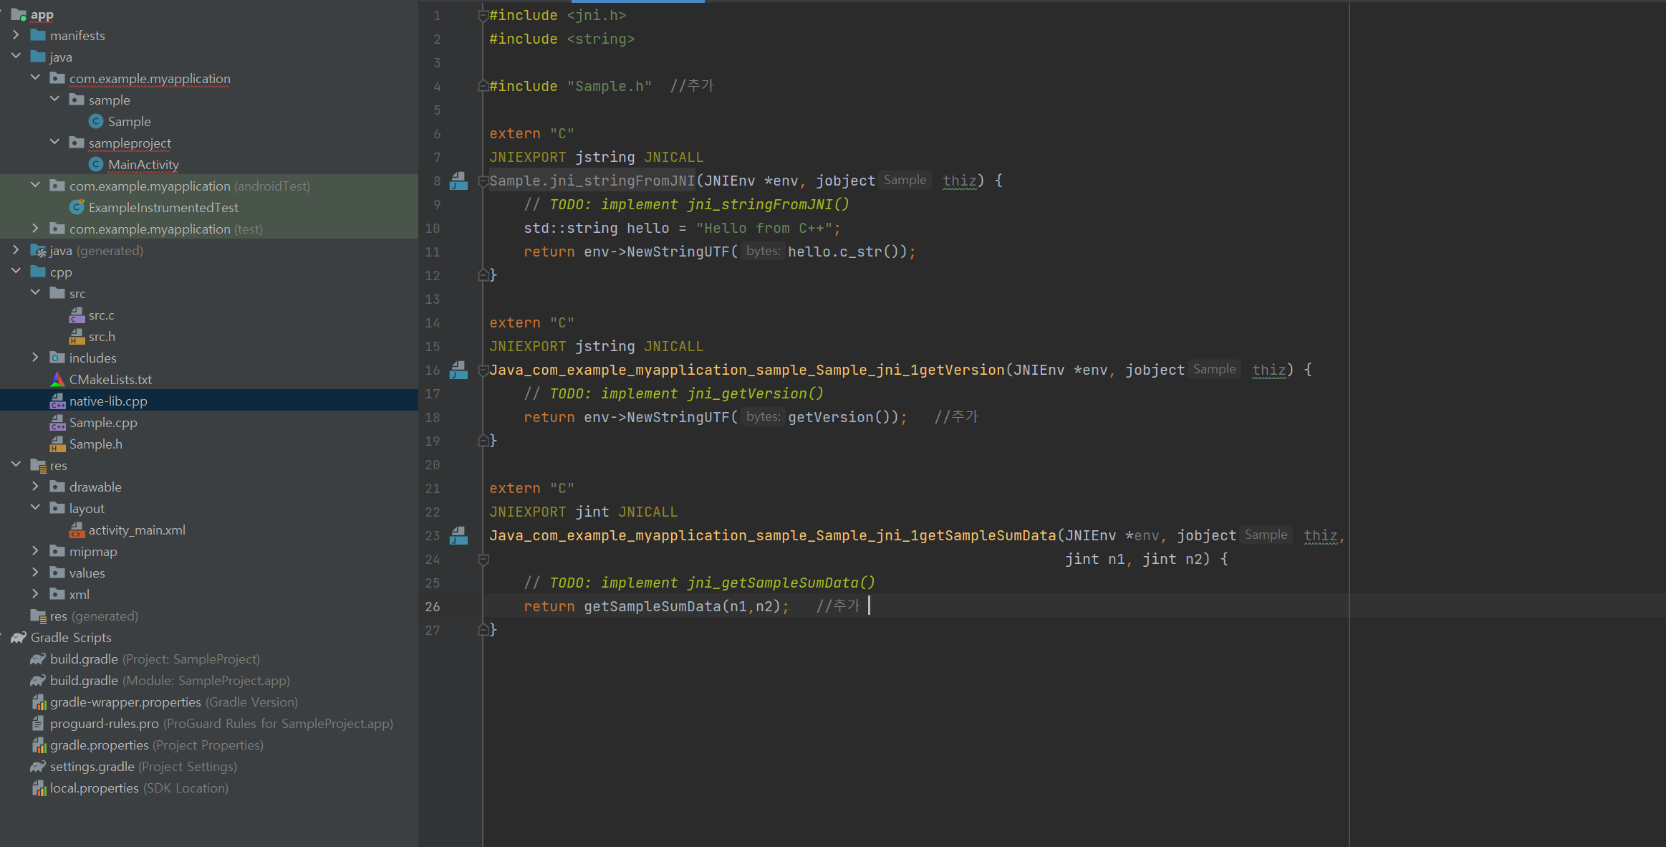Expand the drawable resource folder

click(35, 487)
